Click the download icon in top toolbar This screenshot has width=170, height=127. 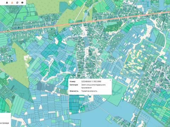pyautogui.click(x=7, y=2)
